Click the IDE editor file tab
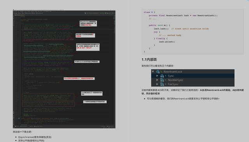The height and width of the screenshot is (142, 249). tap(19, 15)
